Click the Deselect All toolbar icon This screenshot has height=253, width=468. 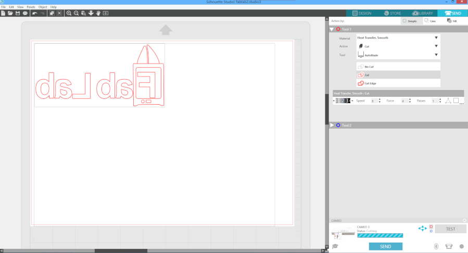point(59,13)
